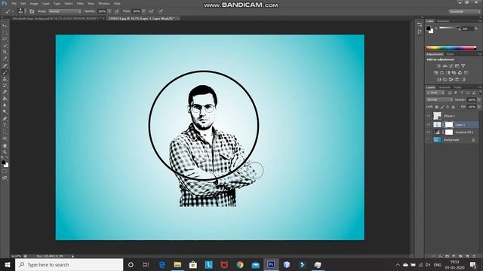Open the brush Mode dropdown
This screenshot has width=483, height=271.
tap(65, 11)
